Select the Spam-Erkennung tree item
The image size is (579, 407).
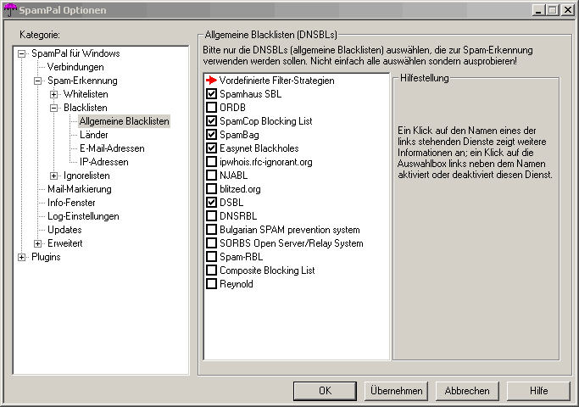click(82, 81)
